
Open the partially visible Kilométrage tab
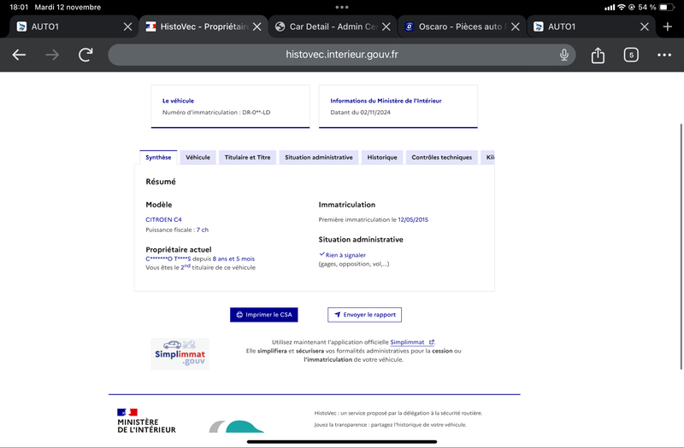pyautogui.click(x=487, y=157)
